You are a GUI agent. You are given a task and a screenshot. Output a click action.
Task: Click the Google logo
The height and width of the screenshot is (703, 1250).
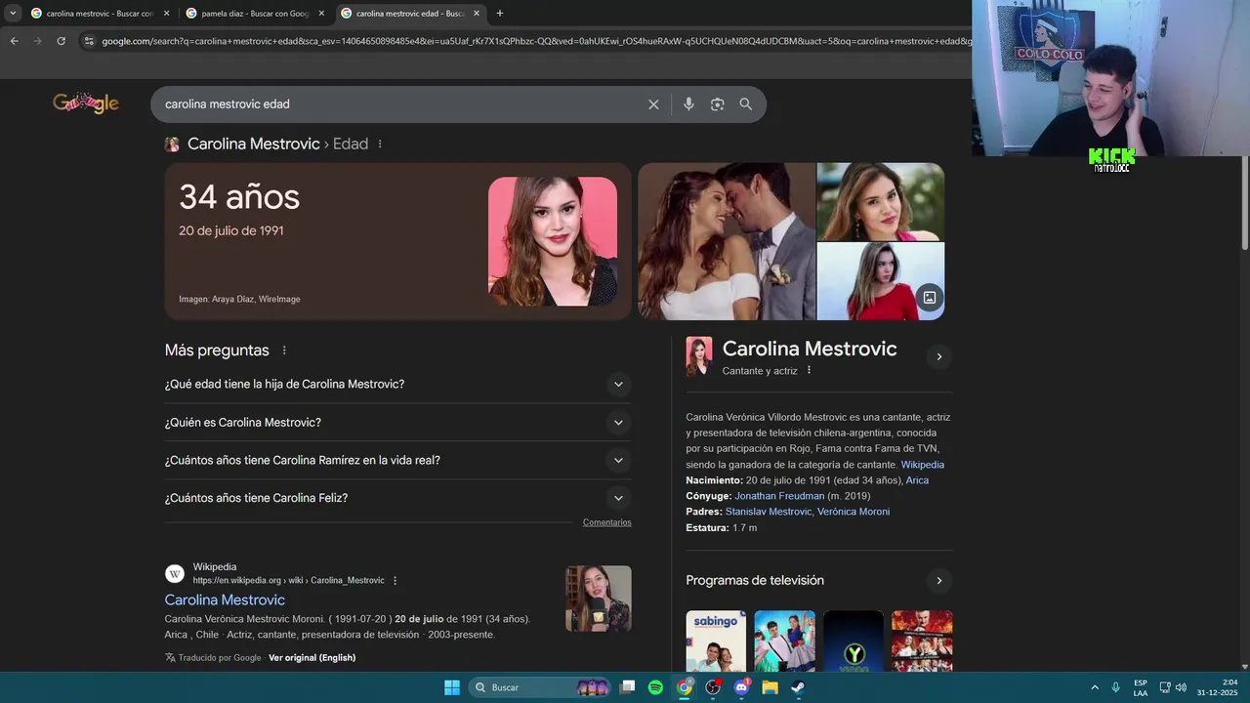point(86,103)
